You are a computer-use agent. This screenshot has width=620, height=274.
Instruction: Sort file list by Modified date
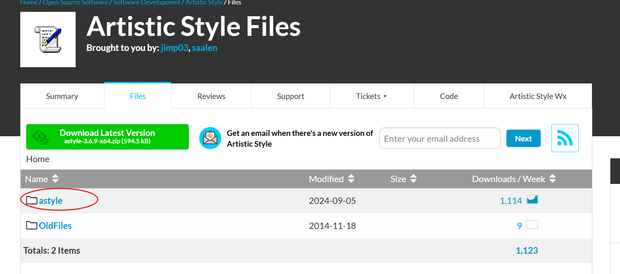click(x=332, y=179)
